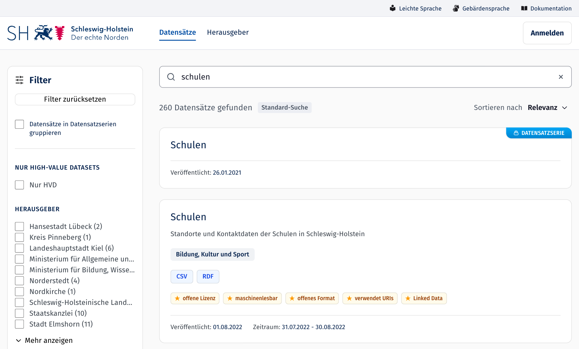Click the Filter sliders icon
This screenshot has height=349, width=579.
click(x=20, y=80)
